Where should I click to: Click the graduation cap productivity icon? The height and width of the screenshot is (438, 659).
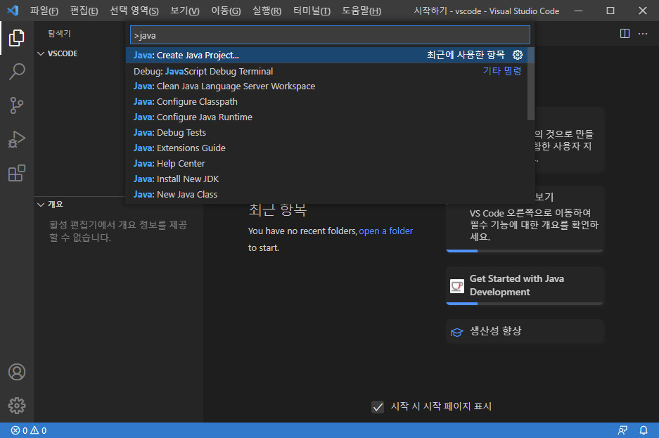457,332
